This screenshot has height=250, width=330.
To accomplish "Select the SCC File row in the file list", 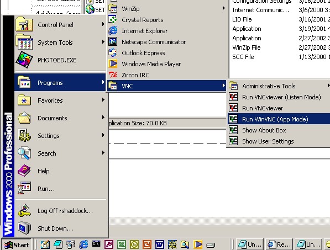I will [x=281, y=57].
